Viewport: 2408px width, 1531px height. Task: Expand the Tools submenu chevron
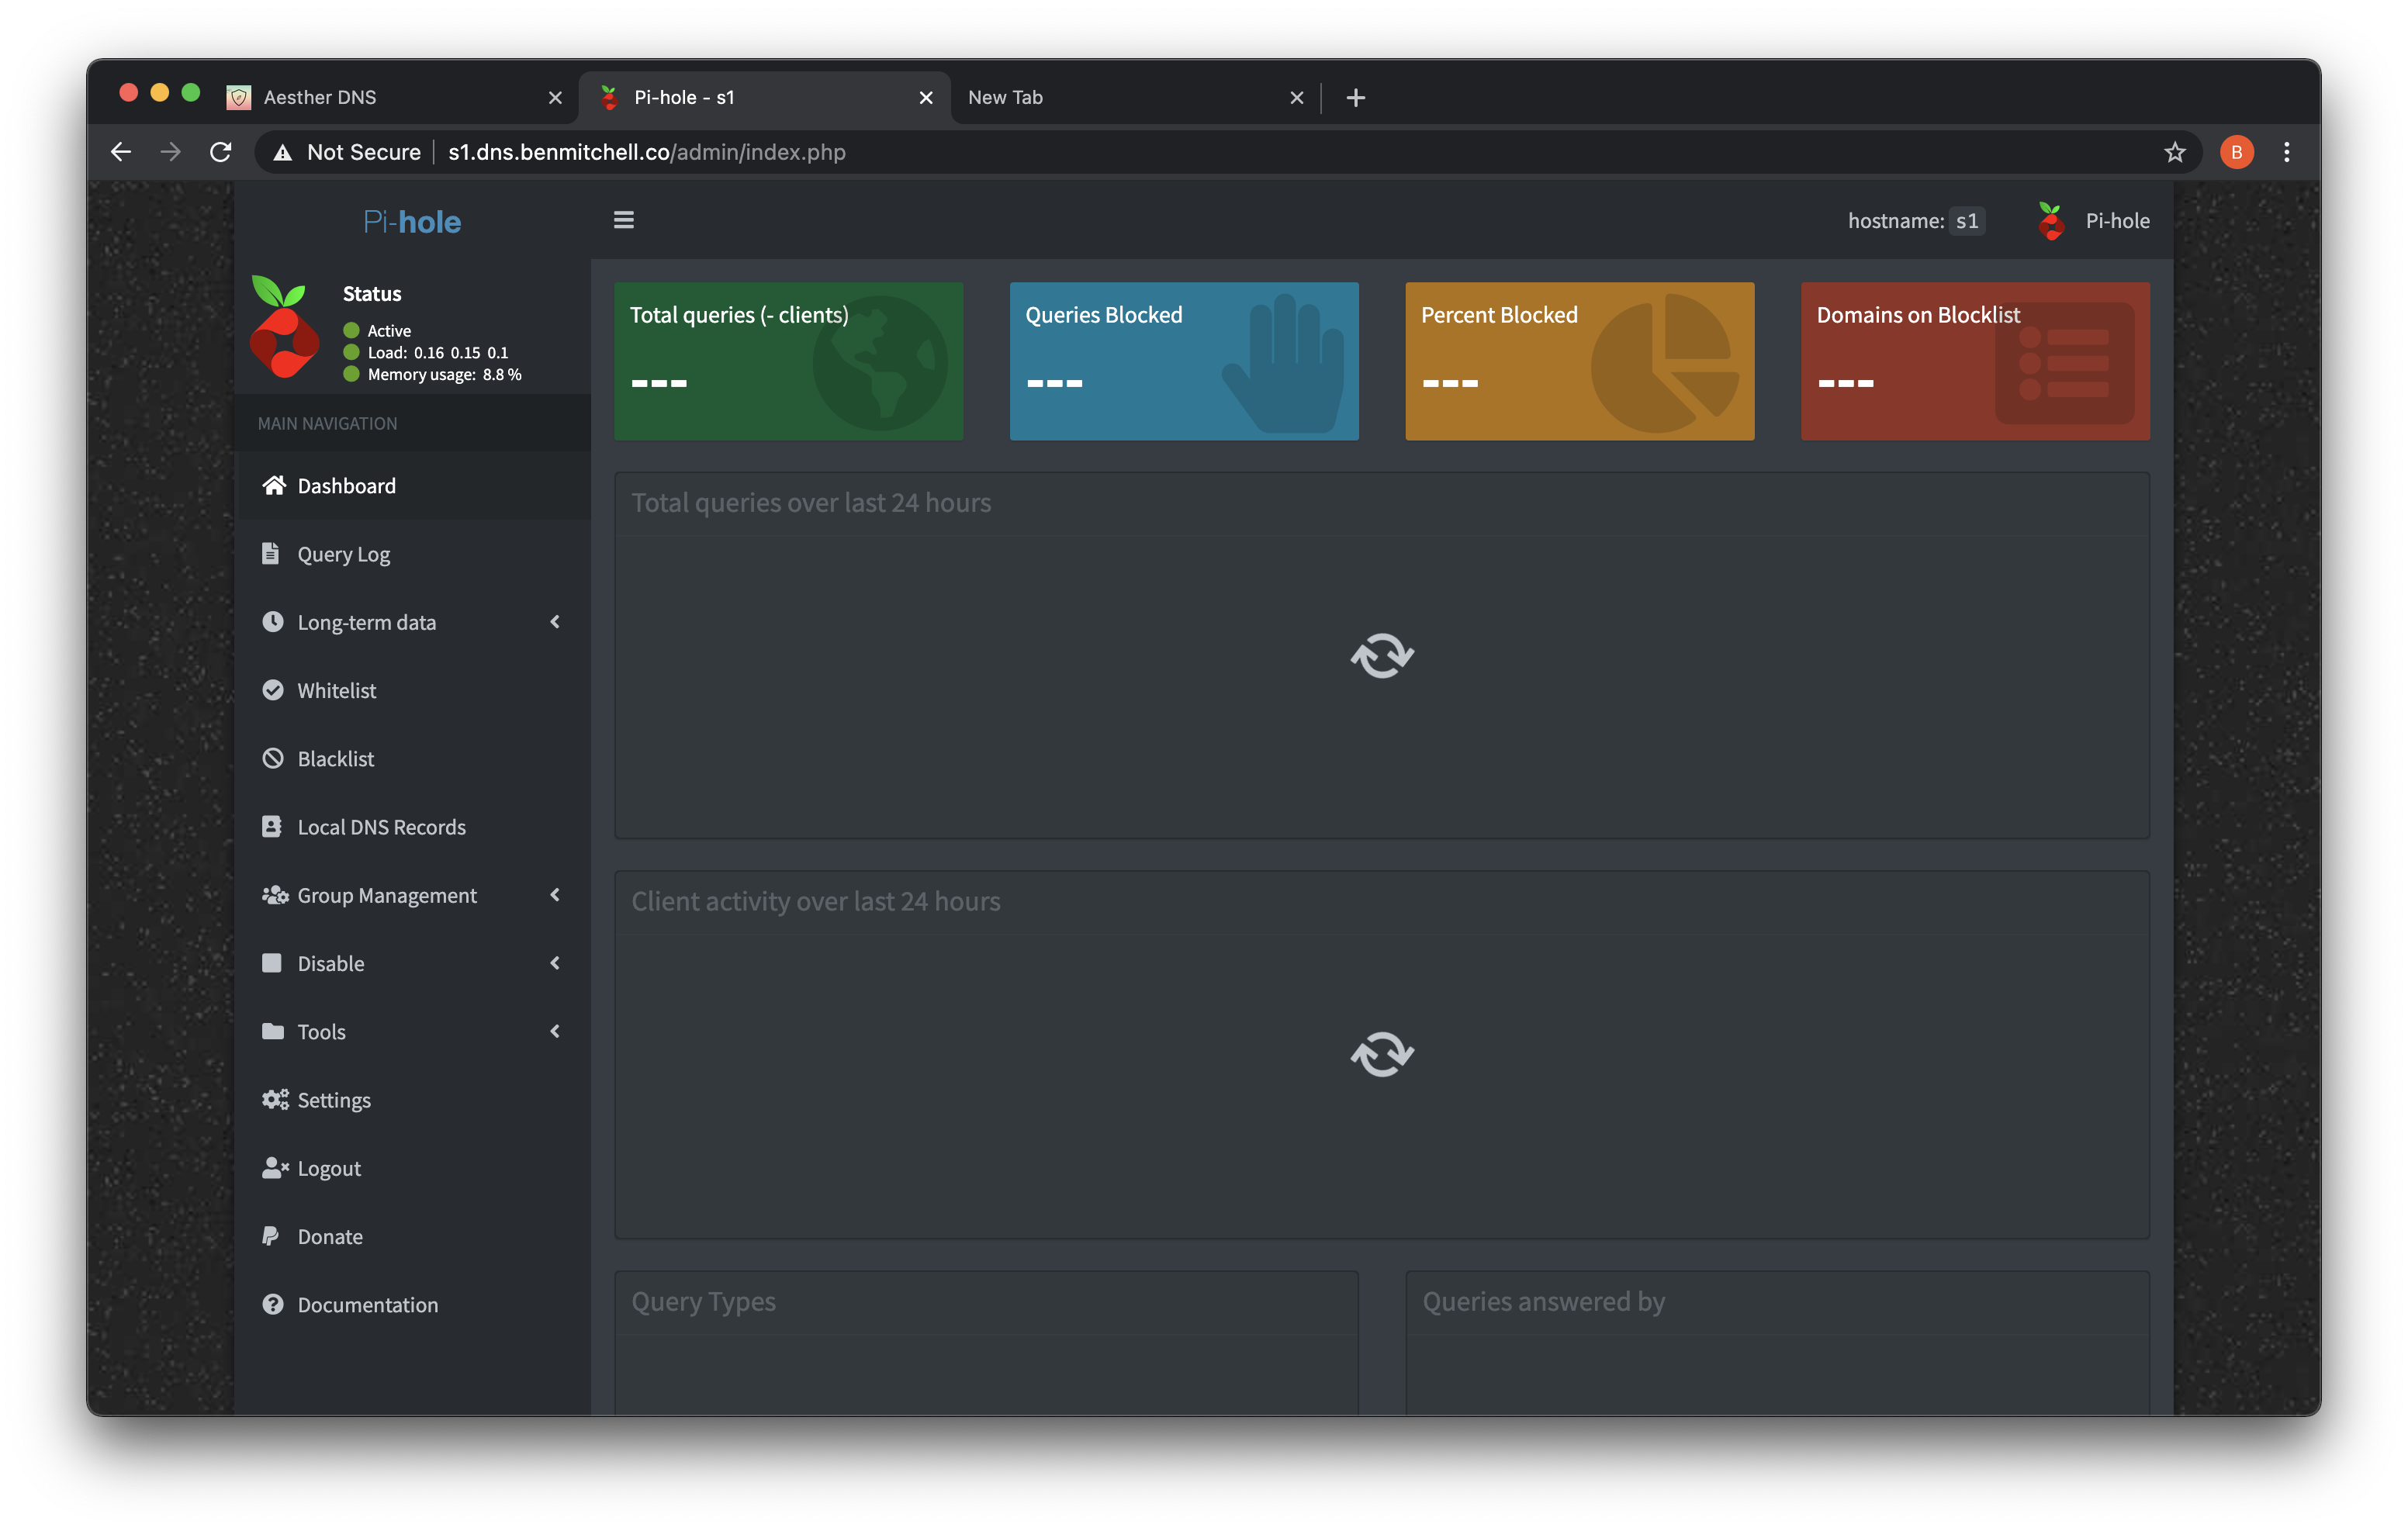(x=555, y=1031)
